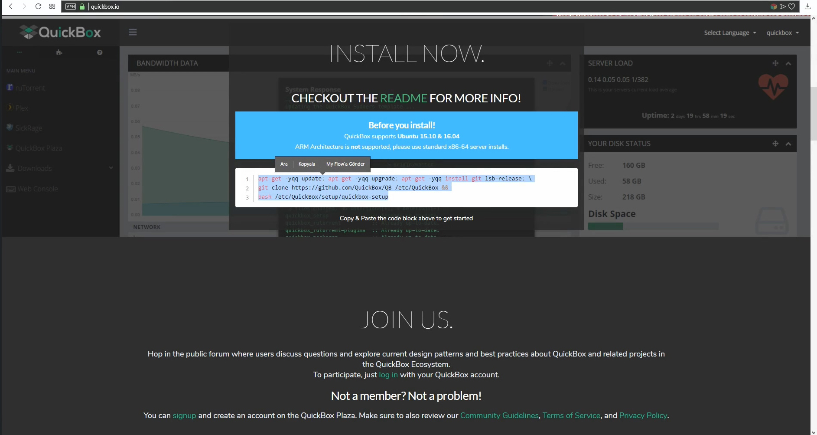Click the page vertical scrollbar thumb
The image size is (817, 435).
click(x=814, y=114)
